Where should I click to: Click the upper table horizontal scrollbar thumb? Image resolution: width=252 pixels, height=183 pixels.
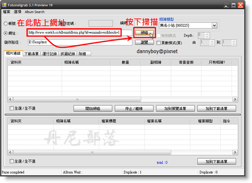pos(77,99)
